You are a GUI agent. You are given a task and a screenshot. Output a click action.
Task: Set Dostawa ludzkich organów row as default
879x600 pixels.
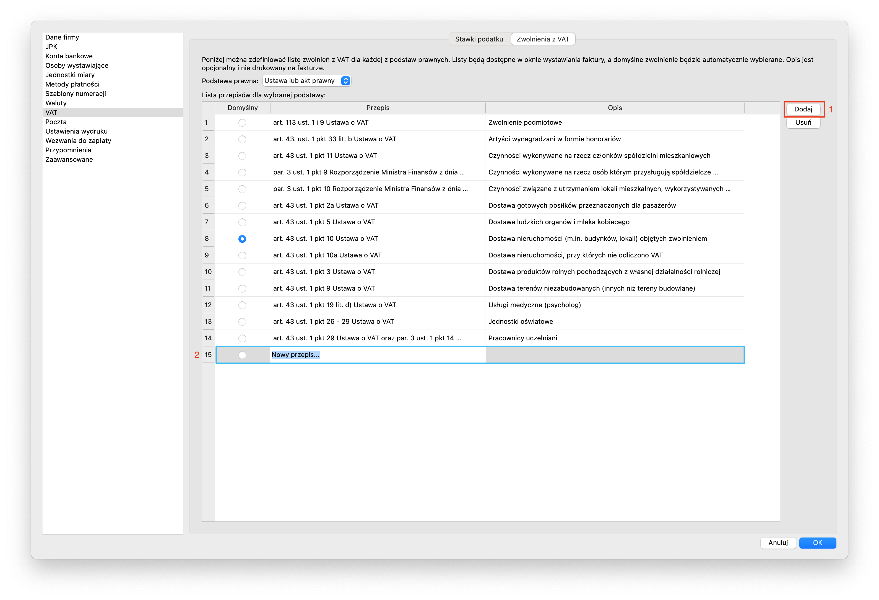coord(242,222)
